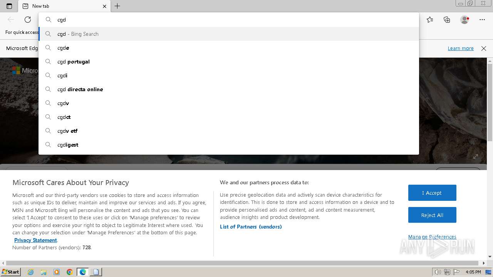Open a new tab with plus button
The image size is (493, 277).
[x=117, y=6]
